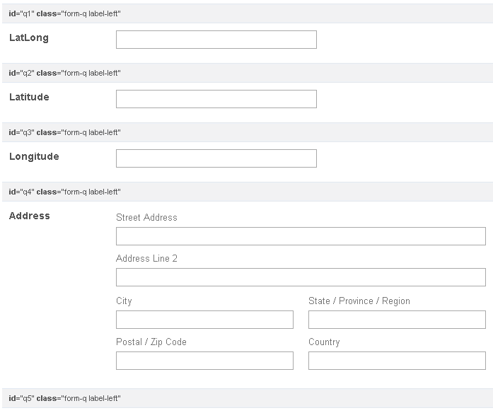This screenshot has height=413, width=493.
Task: Select the id="q5" header bar
Action: [x=246, y=398]
